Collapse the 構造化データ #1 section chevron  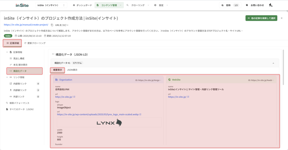(x=273, y=63)
